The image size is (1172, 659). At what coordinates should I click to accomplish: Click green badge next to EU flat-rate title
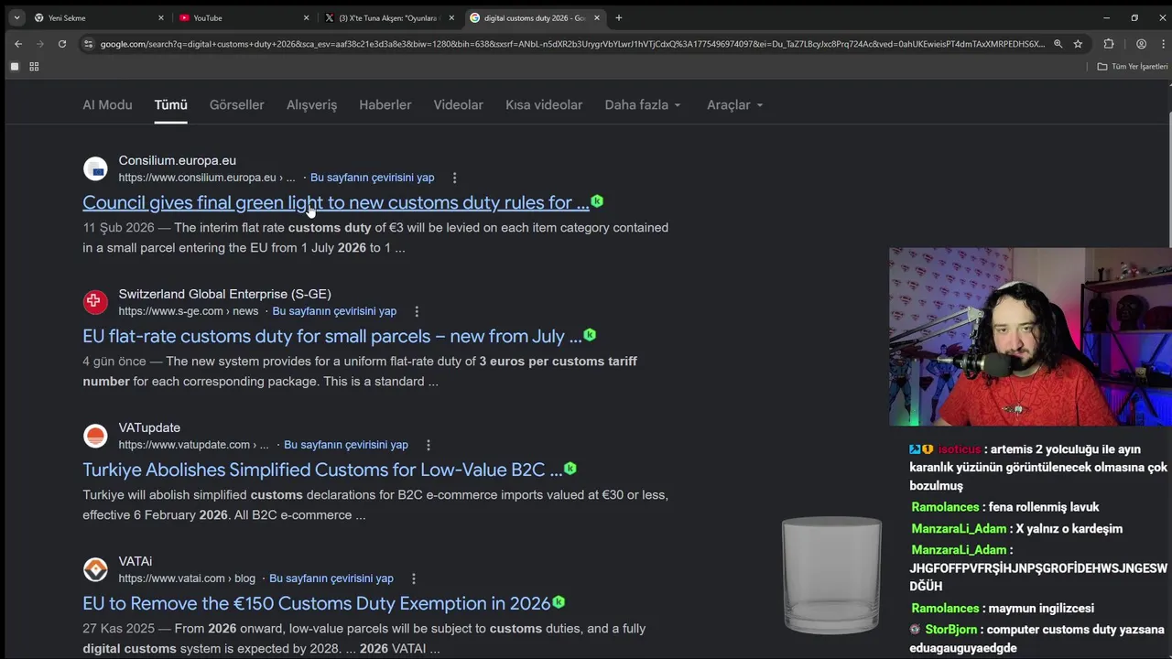pyautogui.click(x=590, y=335)
